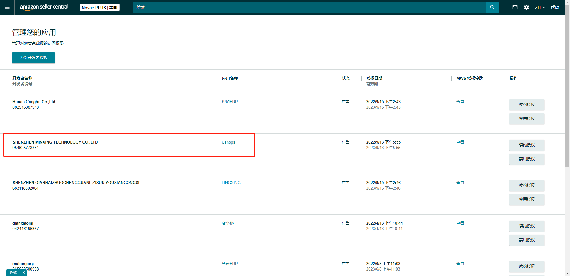Renew authorization for Hunan Canghu developer
The image size is (570, 276).
click(527, 105)
